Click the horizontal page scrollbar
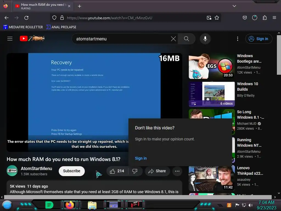The width and height of the screenshot is (281, 211). (138, 197)
